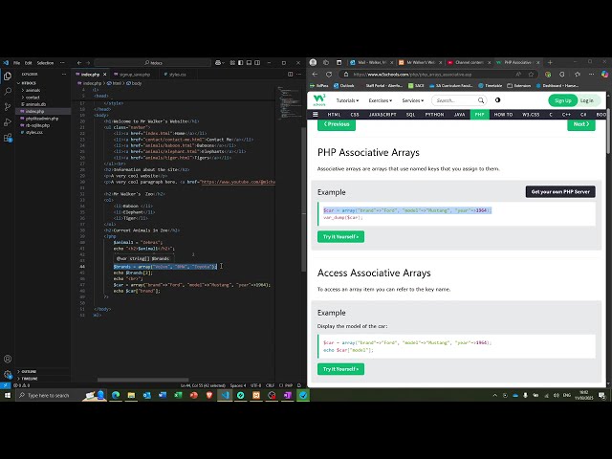Open editor More Actions ellipsis beside split editor

point(298,75)
